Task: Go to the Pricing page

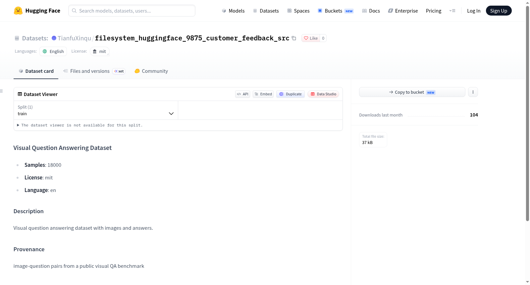Action: click(x=434, y=11)
